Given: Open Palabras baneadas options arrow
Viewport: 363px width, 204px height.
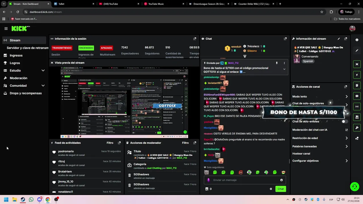Looking at the screenshot, I should pyautogui.click(x=347, y=146).
